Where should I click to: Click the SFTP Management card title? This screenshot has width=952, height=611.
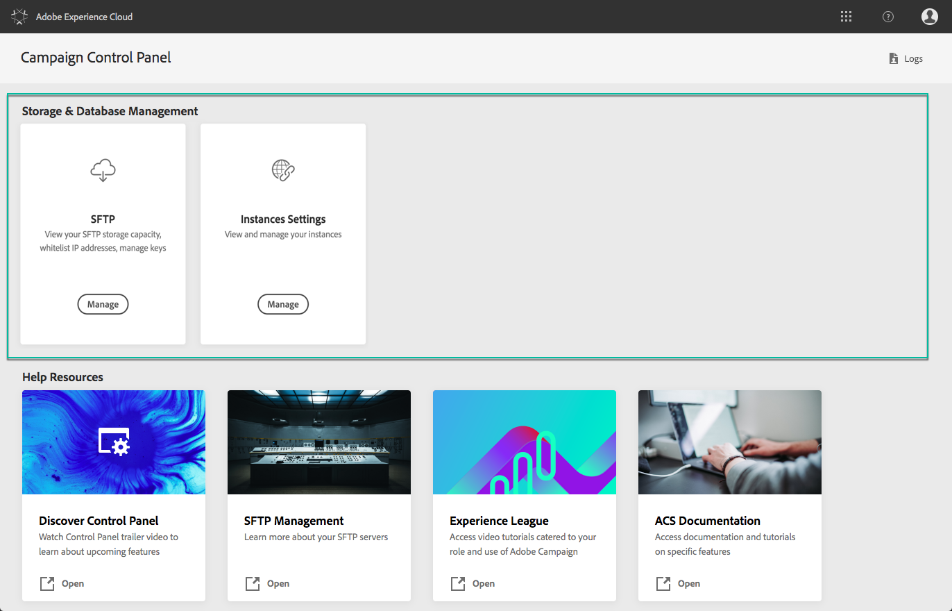[294, 521]
